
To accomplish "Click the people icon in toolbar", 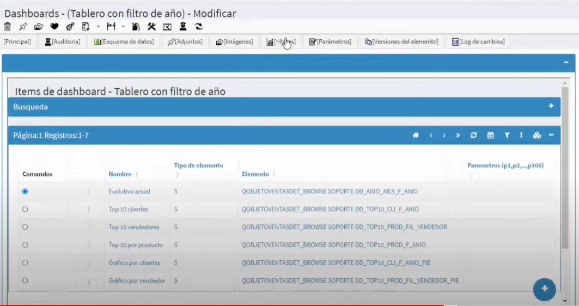I will tap(111, 27).
